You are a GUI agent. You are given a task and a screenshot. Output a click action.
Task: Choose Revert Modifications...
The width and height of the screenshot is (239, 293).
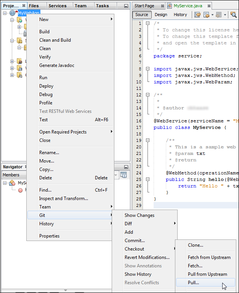pos(144,257)
